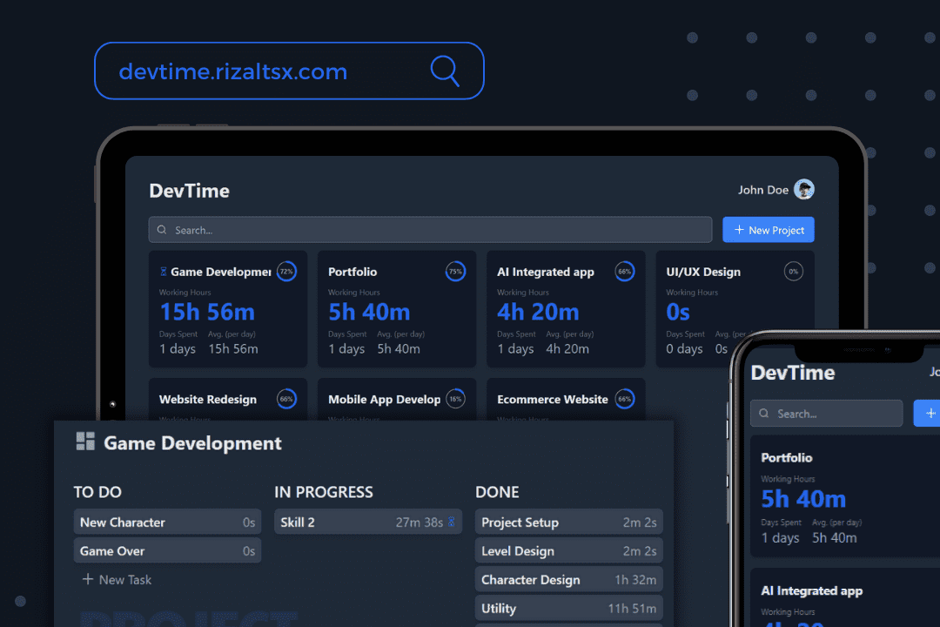Open the Ecommerce Website project card
Screen dimensions: 940x627
click(x=566, y=399)
